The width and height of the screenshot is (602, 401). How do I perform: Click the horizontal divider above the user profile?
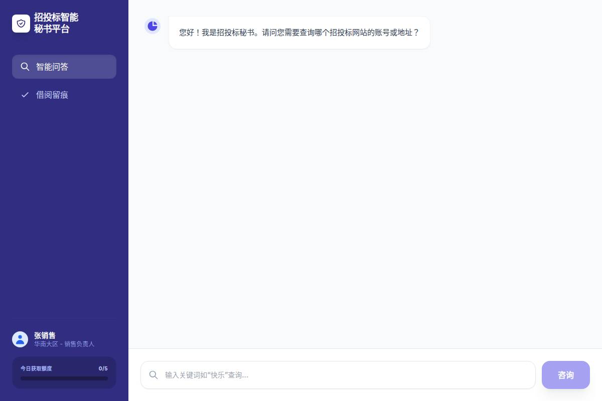pyautogui.click(x=64, y=318)
